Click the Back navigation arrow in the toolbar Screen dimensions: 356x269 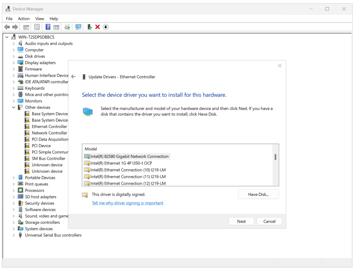7,27
